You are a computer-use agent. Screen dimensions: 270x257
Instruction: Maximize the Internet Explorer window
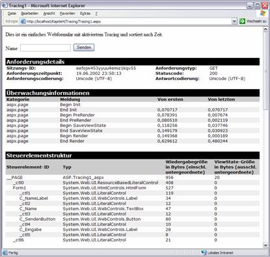(258, 5)
